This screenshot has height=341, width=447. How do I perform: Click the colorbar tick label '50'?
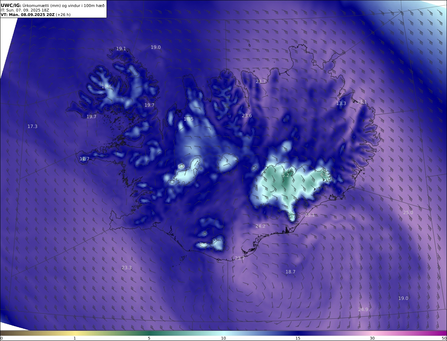click(444, 338)
